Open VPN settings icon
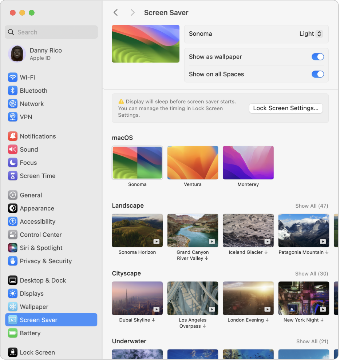 [13, 117]
